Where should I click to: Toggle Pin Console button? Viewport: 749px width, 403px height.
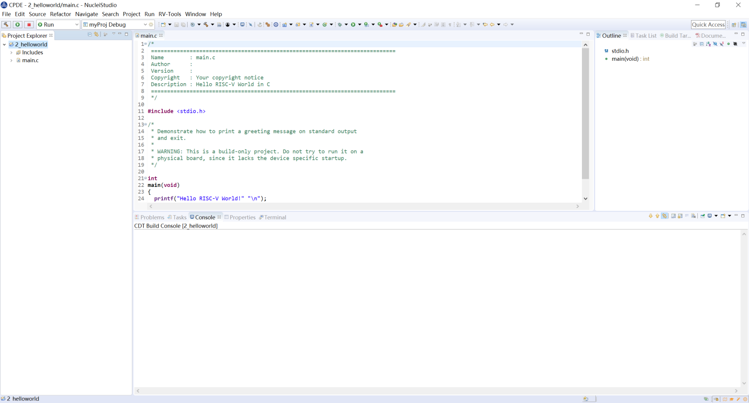[703, 216]
